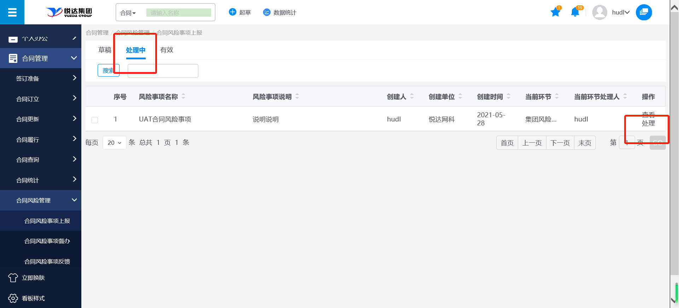679x308 pixels.
Task: Open 数据统计 chart icon
Action: coord(267,12)
